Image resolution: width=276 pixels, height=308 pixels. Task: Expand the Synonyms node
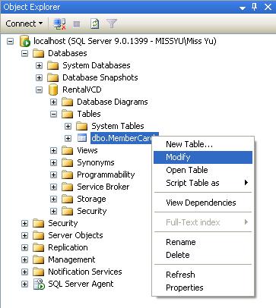tap(53, 162)
